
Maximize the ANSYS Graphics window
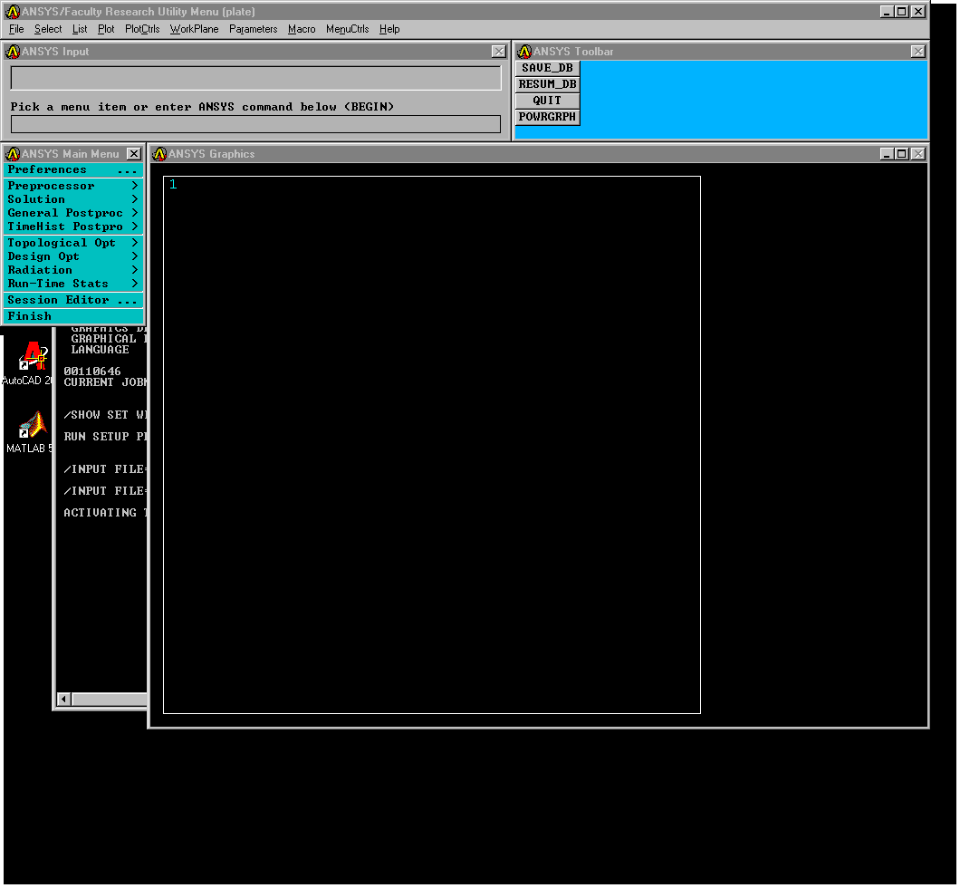click(x=901, y=154)
